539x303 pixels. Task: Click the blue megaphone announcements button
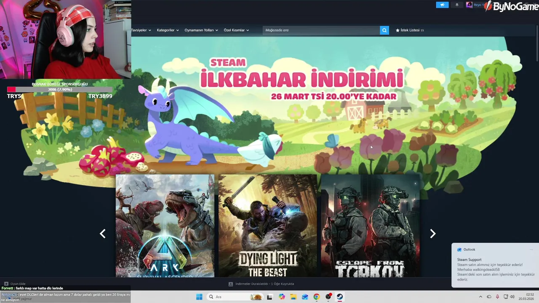click(442, 5)
